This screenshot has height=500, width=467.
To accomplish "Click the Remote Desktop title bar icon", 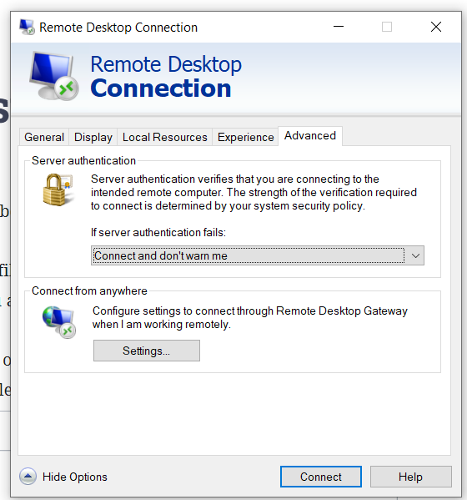I will pyautogui.click(x=27, y=27).
